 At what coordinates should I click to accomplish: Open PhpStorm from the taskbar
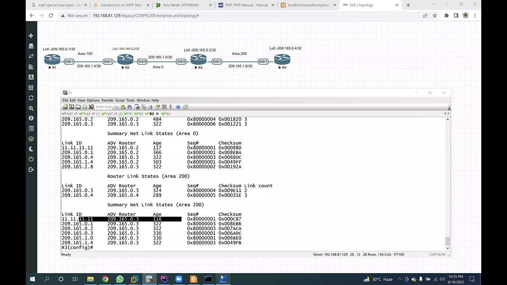pyautogui.click(x=164, y=279)
